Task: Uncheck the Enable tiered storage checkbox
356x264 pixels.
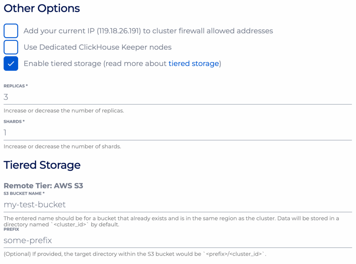Action: pos(11,64)
